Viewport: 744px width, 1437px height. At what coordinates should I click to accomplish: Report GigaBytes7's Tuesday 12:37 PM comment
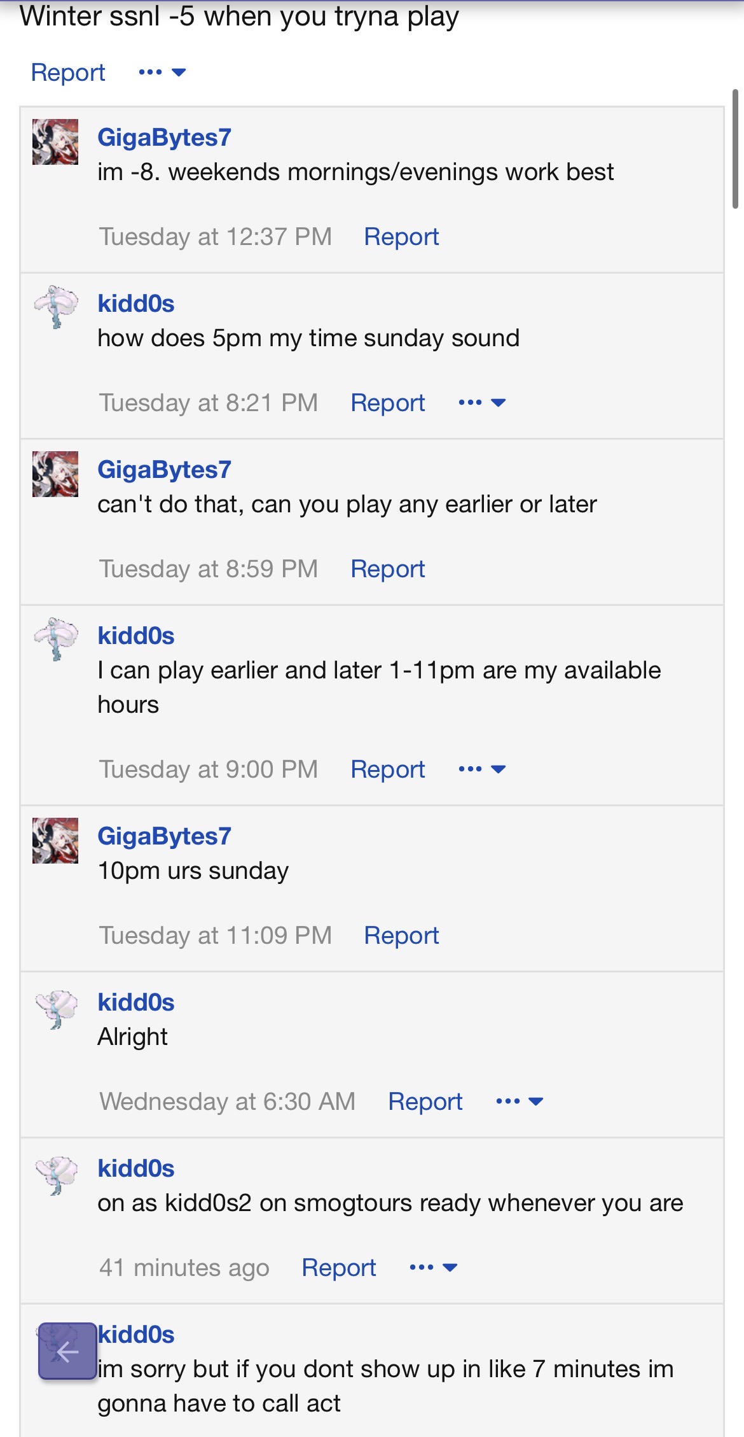(x=401, y=237)
